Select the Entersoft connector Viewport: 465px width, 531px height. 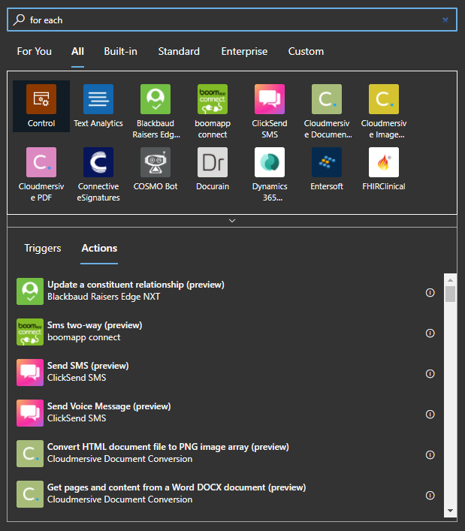(x=327, y=162)
